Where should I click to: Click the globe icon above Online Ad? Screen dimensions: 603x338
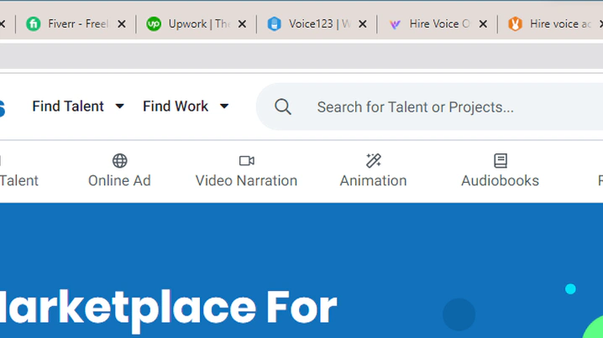point(119,160)
